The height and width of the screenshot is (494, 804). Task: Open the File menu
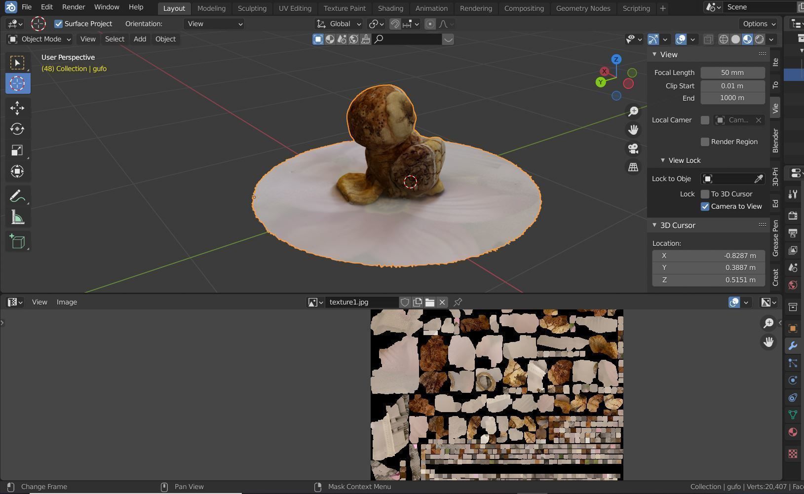(x=27, y=7)
